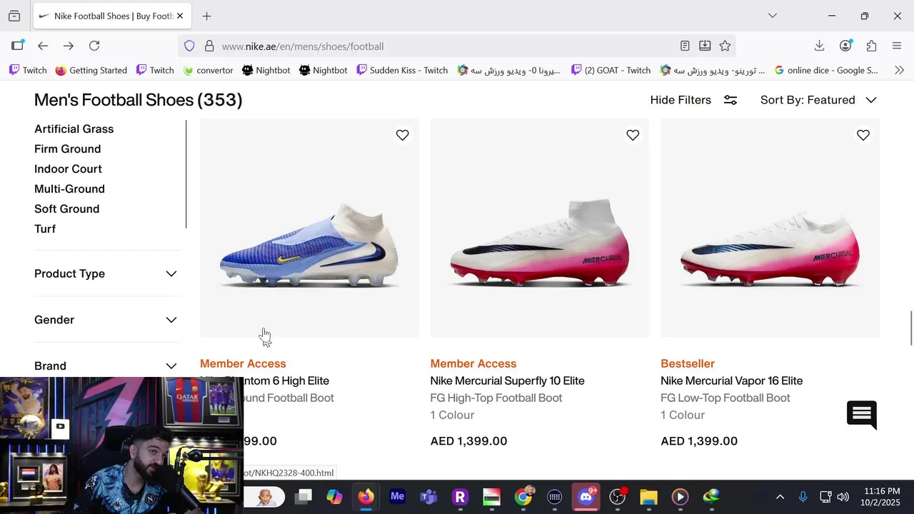Close the Nike Football Shoes tab
This screenshot has height=514, width=914.
(x=179, y=16)
